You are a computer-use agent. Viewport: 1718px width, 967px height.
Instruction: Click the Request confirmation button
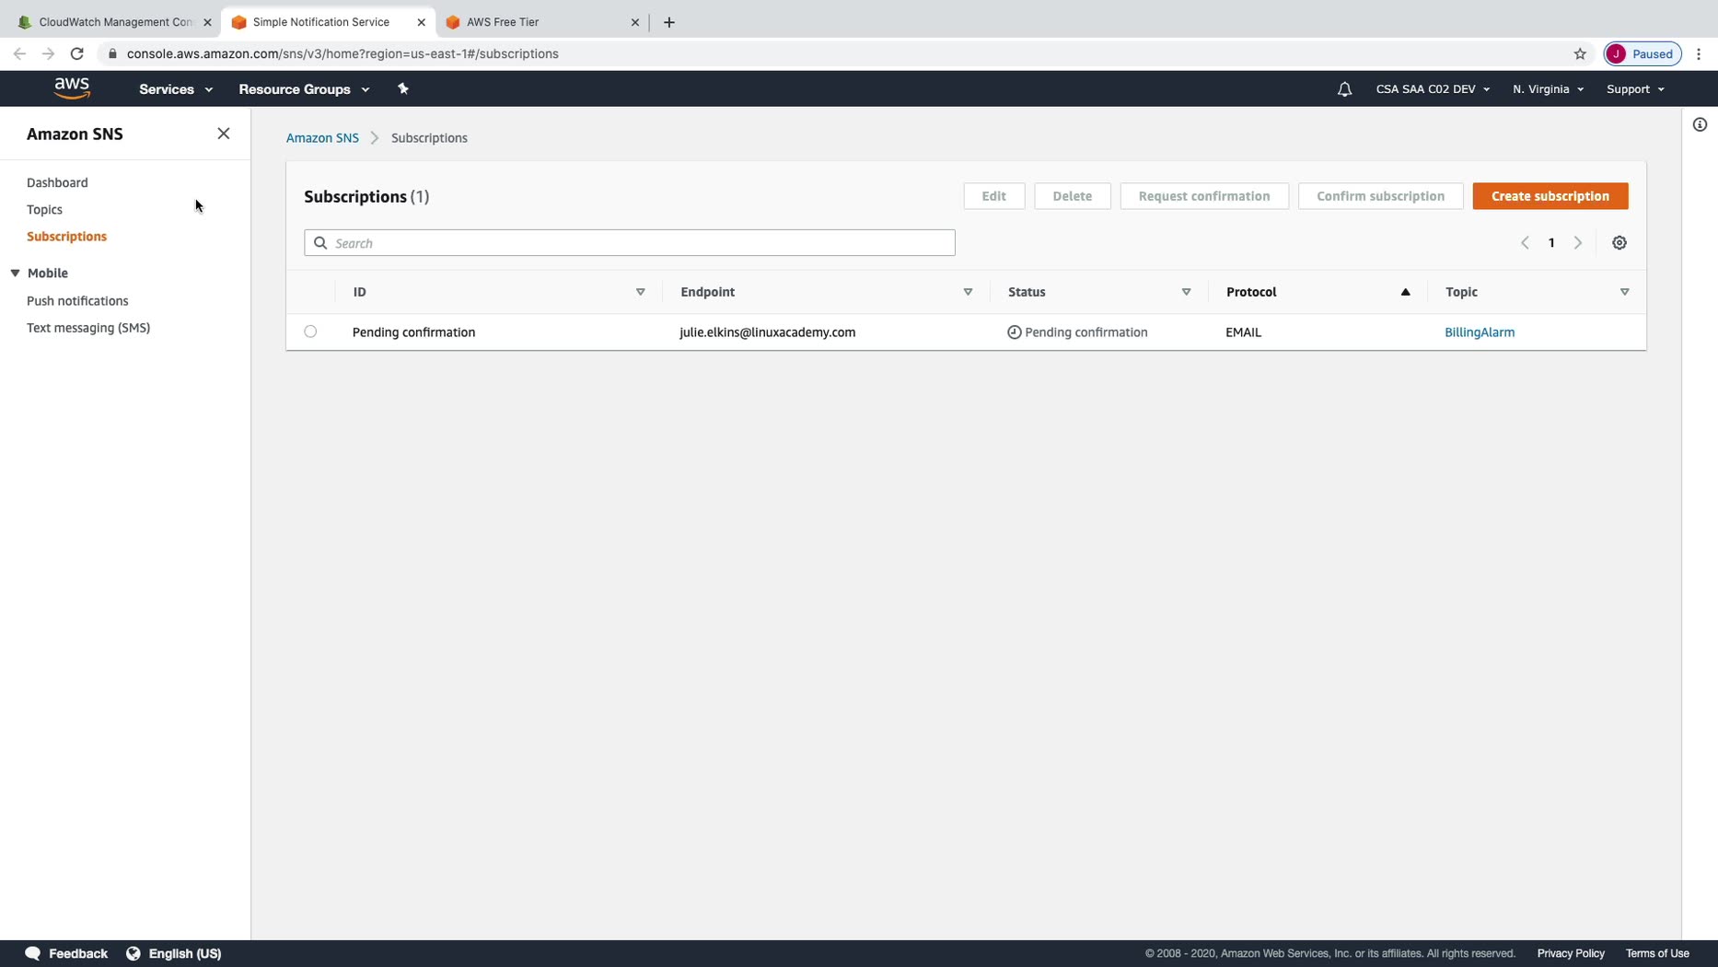pos(1203,196)
